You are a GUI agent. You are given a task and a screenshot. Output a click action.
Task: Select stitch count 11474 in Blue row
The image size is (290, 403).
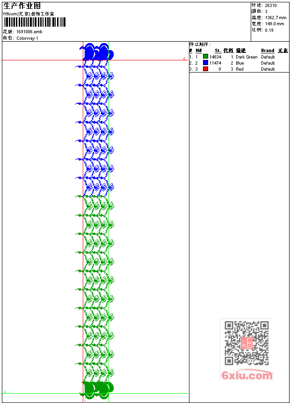215,63
